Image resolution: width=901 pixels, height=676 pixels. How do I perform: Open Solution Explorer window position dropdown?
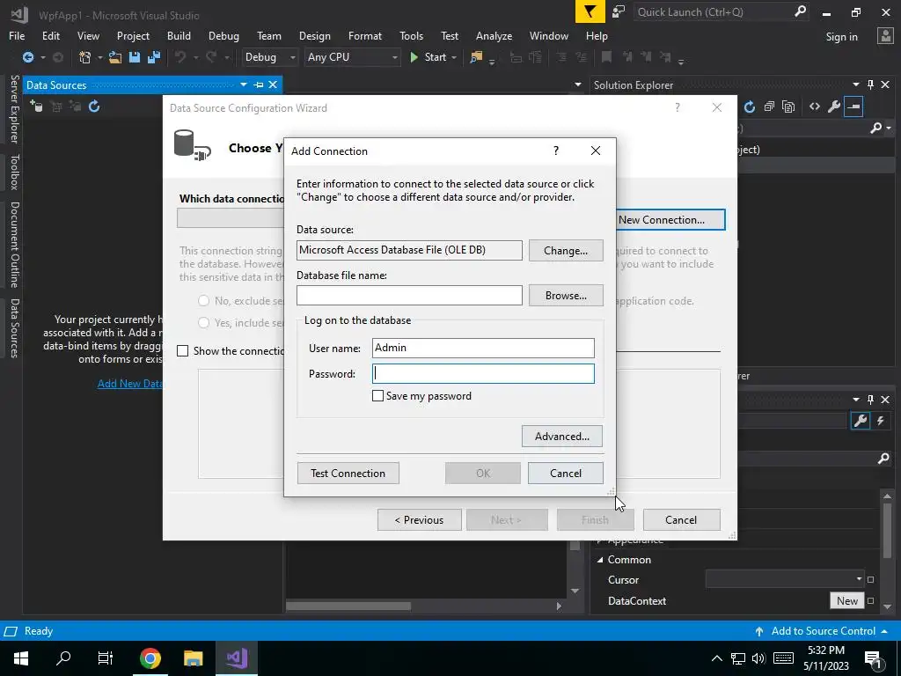coord(855,85)
